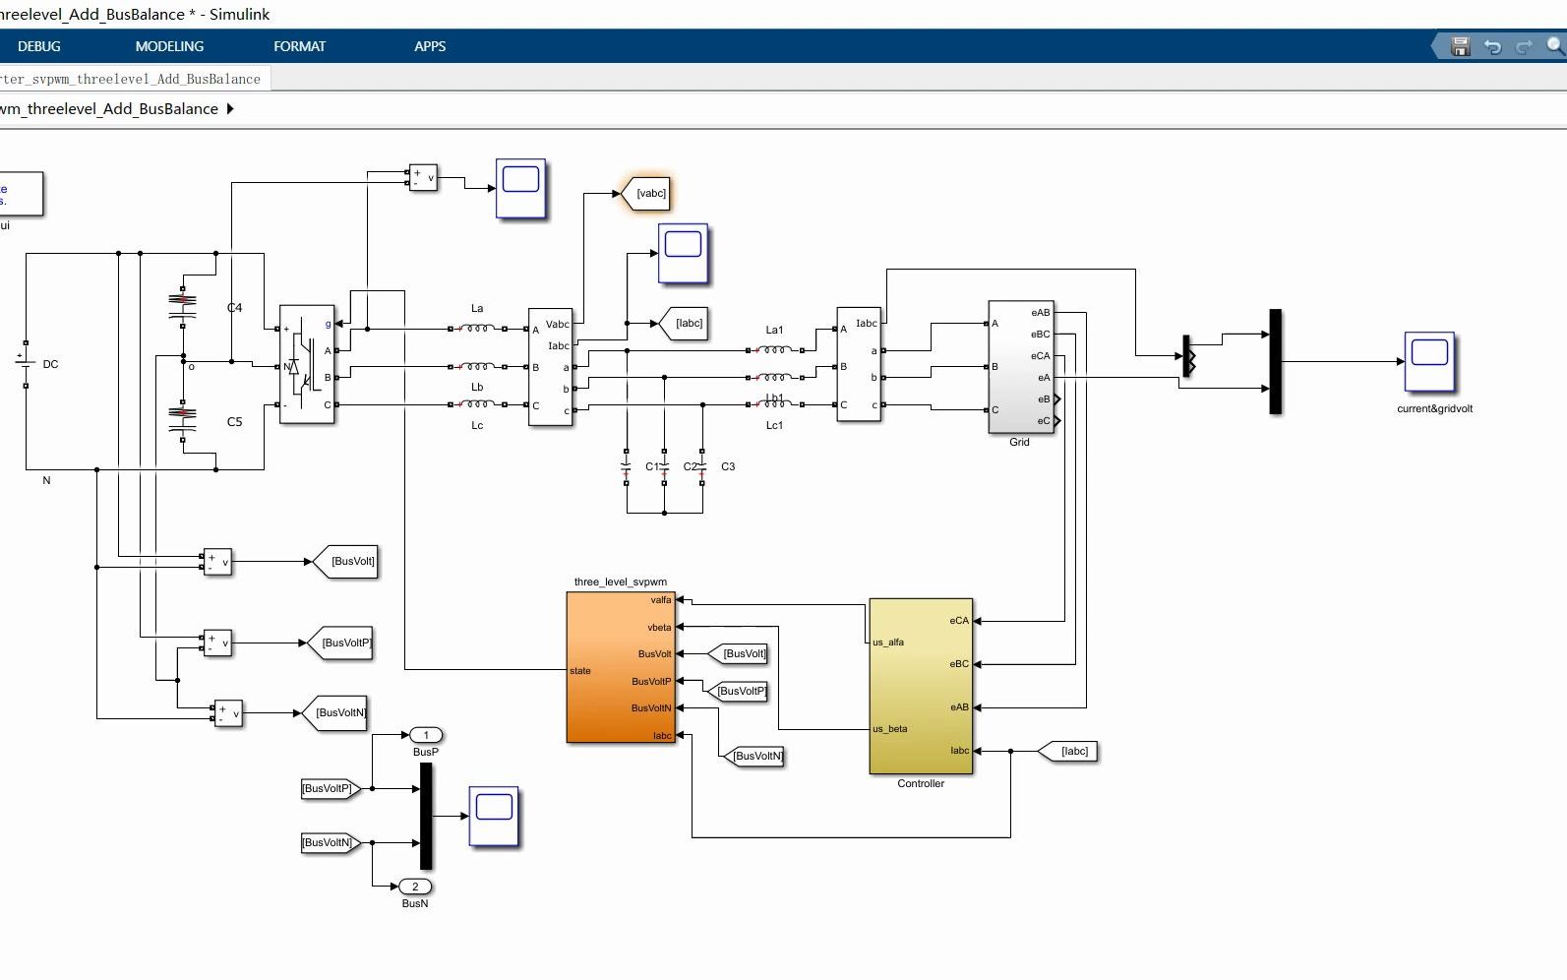
Task: Click the [BusVolt] Goto tag block
Action: pos(345,562)
